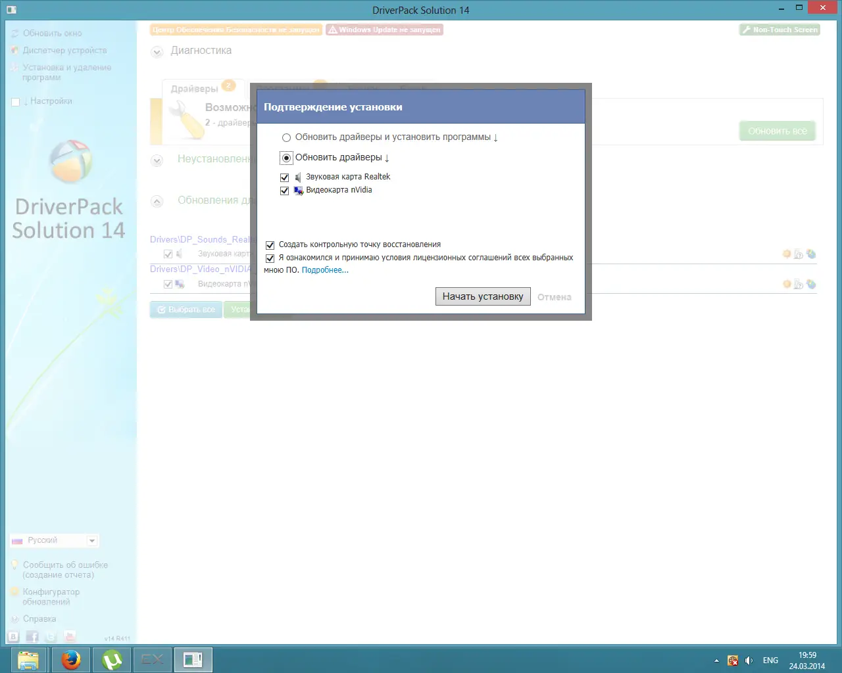Viewport: 842px width, 673px height.
Task: Open the Подробнее... link
Action: coord(325,270)
